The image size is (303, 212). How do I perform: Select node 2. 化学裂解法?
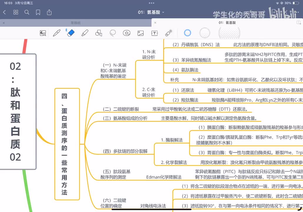[174, 163]
